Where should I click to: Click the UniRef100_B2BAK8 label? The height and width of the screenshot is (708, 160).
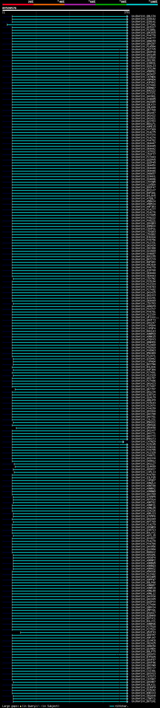click(x=143, y=615)
